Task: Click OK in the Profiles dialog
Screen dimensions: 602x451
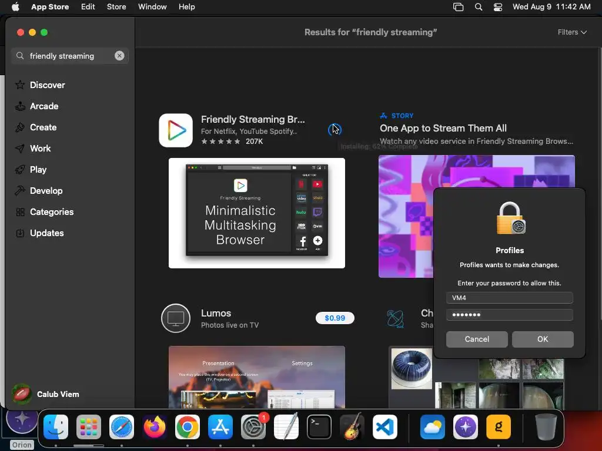Action: [543, 339]
